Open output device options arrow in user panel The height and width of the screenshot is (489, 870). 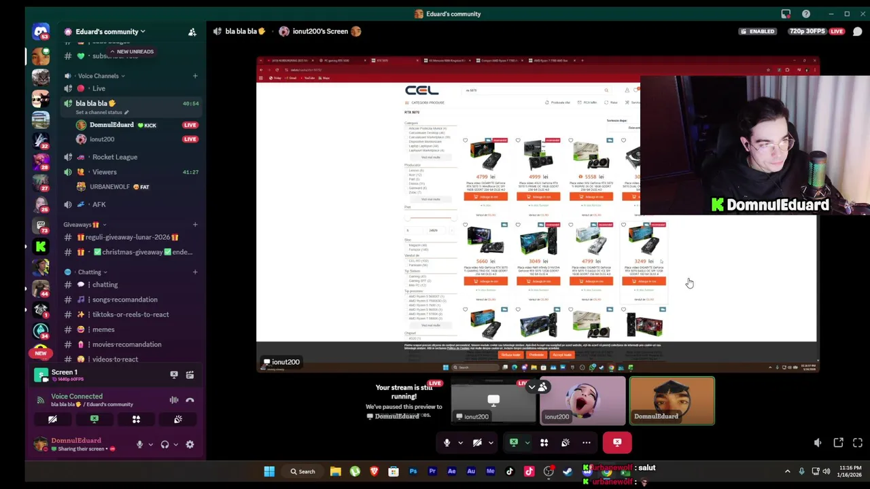(x=175, y=445)
